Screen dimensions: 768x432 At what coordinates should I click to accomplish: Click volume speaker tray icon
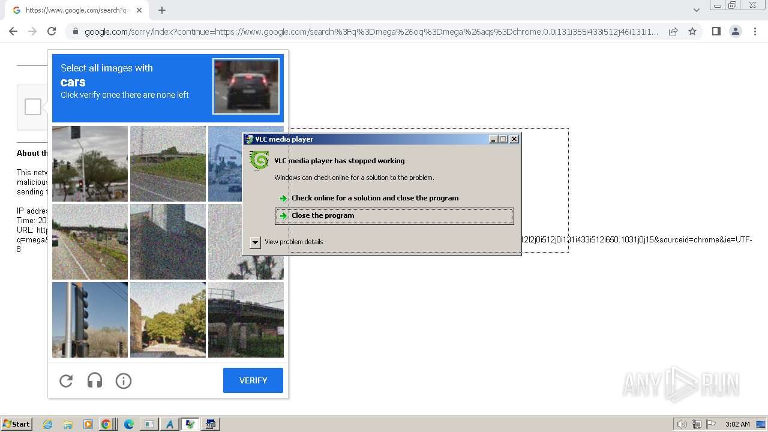pyautogui.click(x=682, y=424)
